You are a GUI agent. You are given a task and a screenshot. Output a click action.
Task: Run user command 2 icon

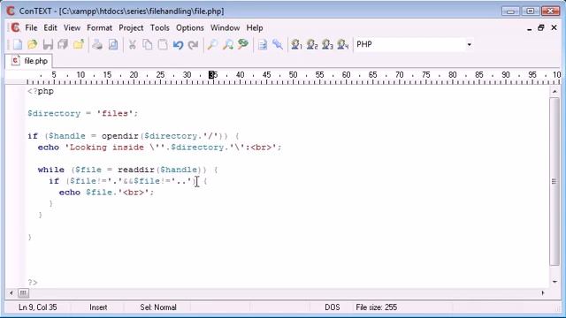click(x=312, y=45)
